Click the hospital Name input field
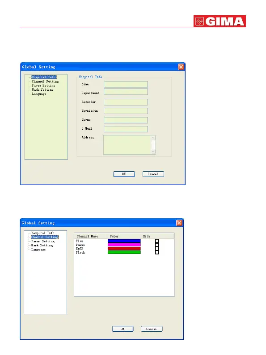This screenshot has width=266, height=355. 126,85
